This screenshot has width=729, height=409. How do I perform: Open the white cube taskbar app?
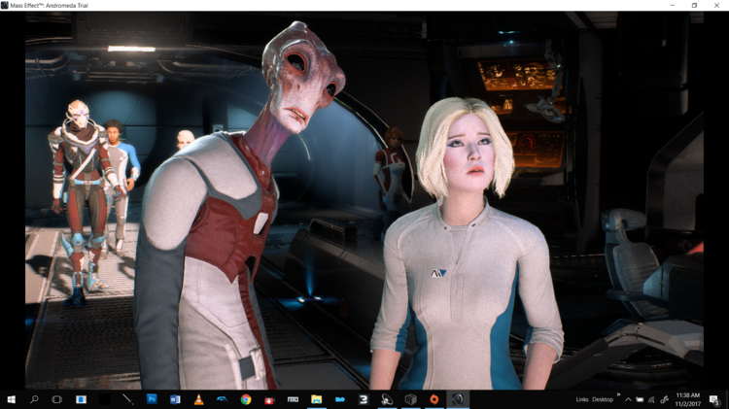tap(410, 399)
